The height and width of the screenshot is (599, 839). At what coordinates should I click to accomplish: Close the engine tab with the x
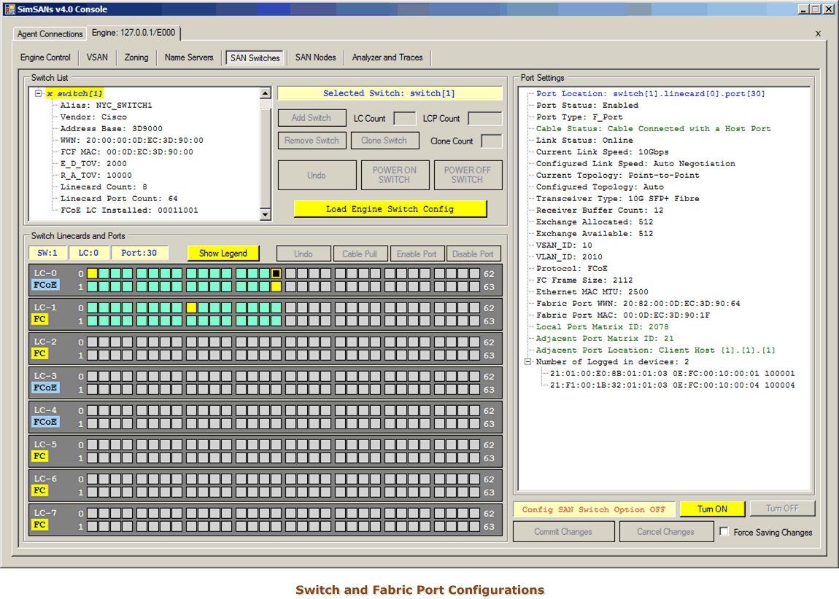click(818, 34)
